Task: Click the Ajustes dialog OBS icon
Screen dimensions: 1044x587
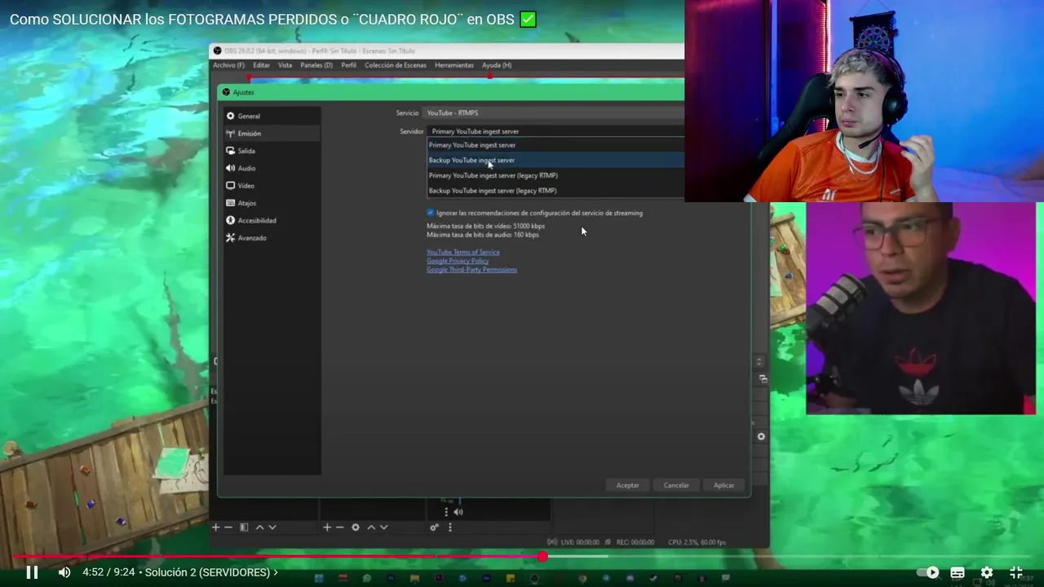Action: click(227, 92)
